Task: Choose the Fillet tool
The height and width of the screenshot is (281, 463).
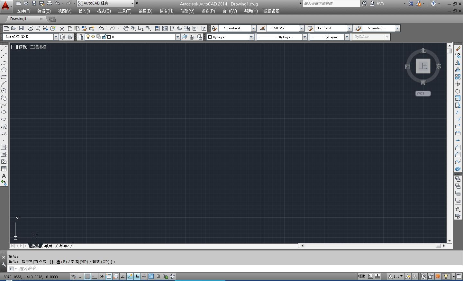Action: (x=458, y=155)
